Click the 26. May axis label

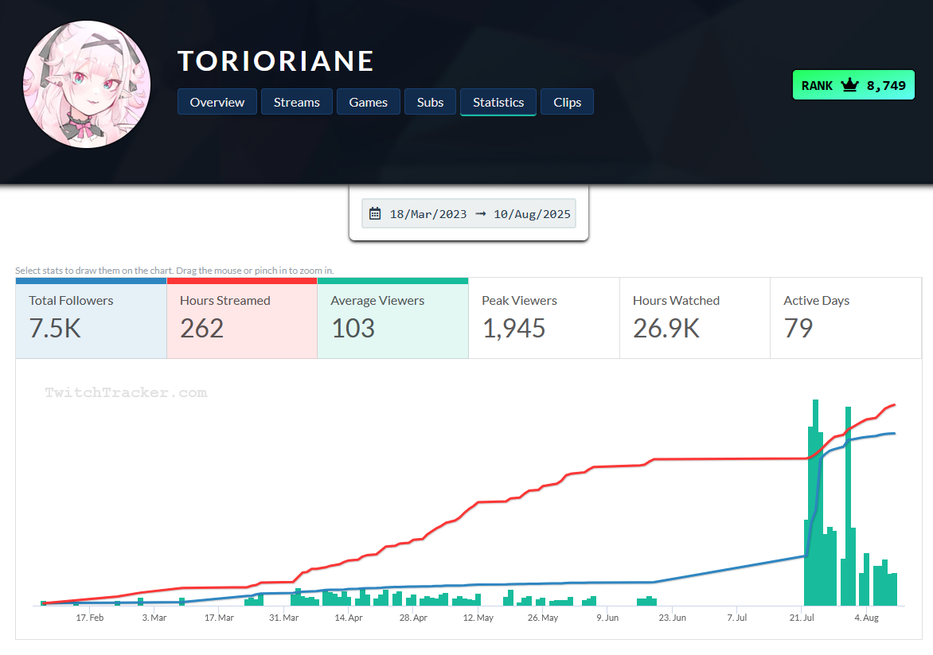543,618
